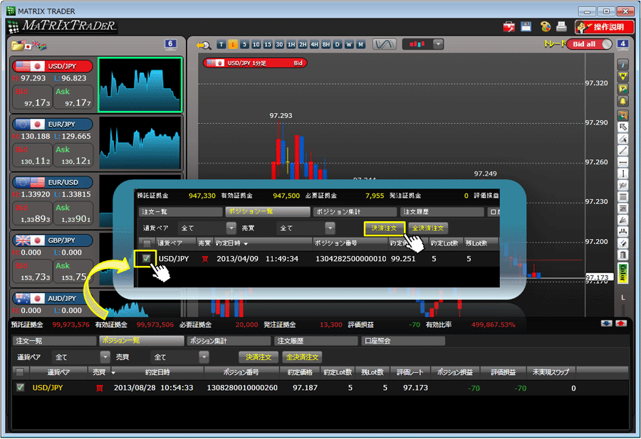This screenshot has width=641, height=439.
Task: Select the horizontal line drawing tool
Action: click(622, 162)
